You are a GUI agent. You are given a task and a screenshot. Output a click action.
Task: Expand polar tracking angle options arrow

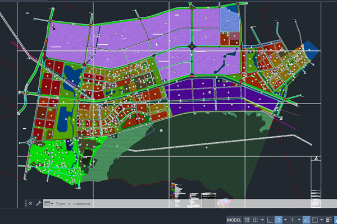[x=286, y=220]
